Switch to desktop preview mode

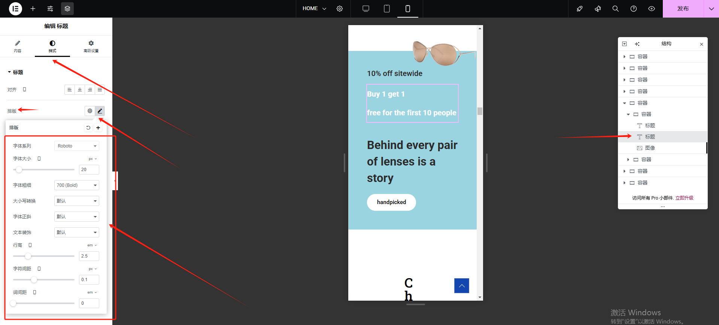(x=366, y=9)
